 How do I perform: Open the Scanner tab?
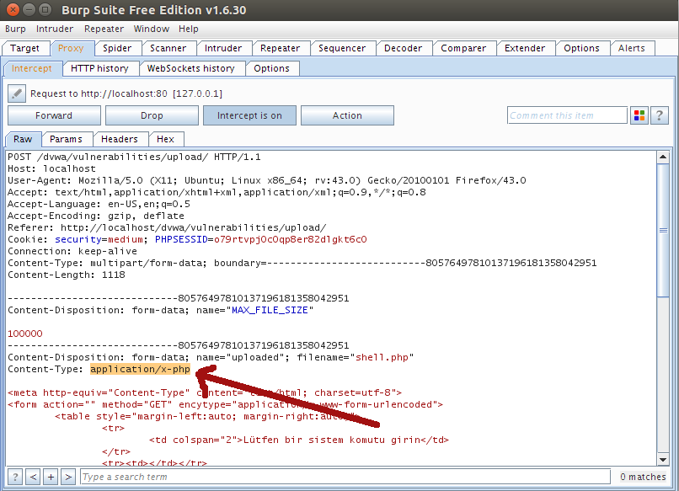click(168, 48)
